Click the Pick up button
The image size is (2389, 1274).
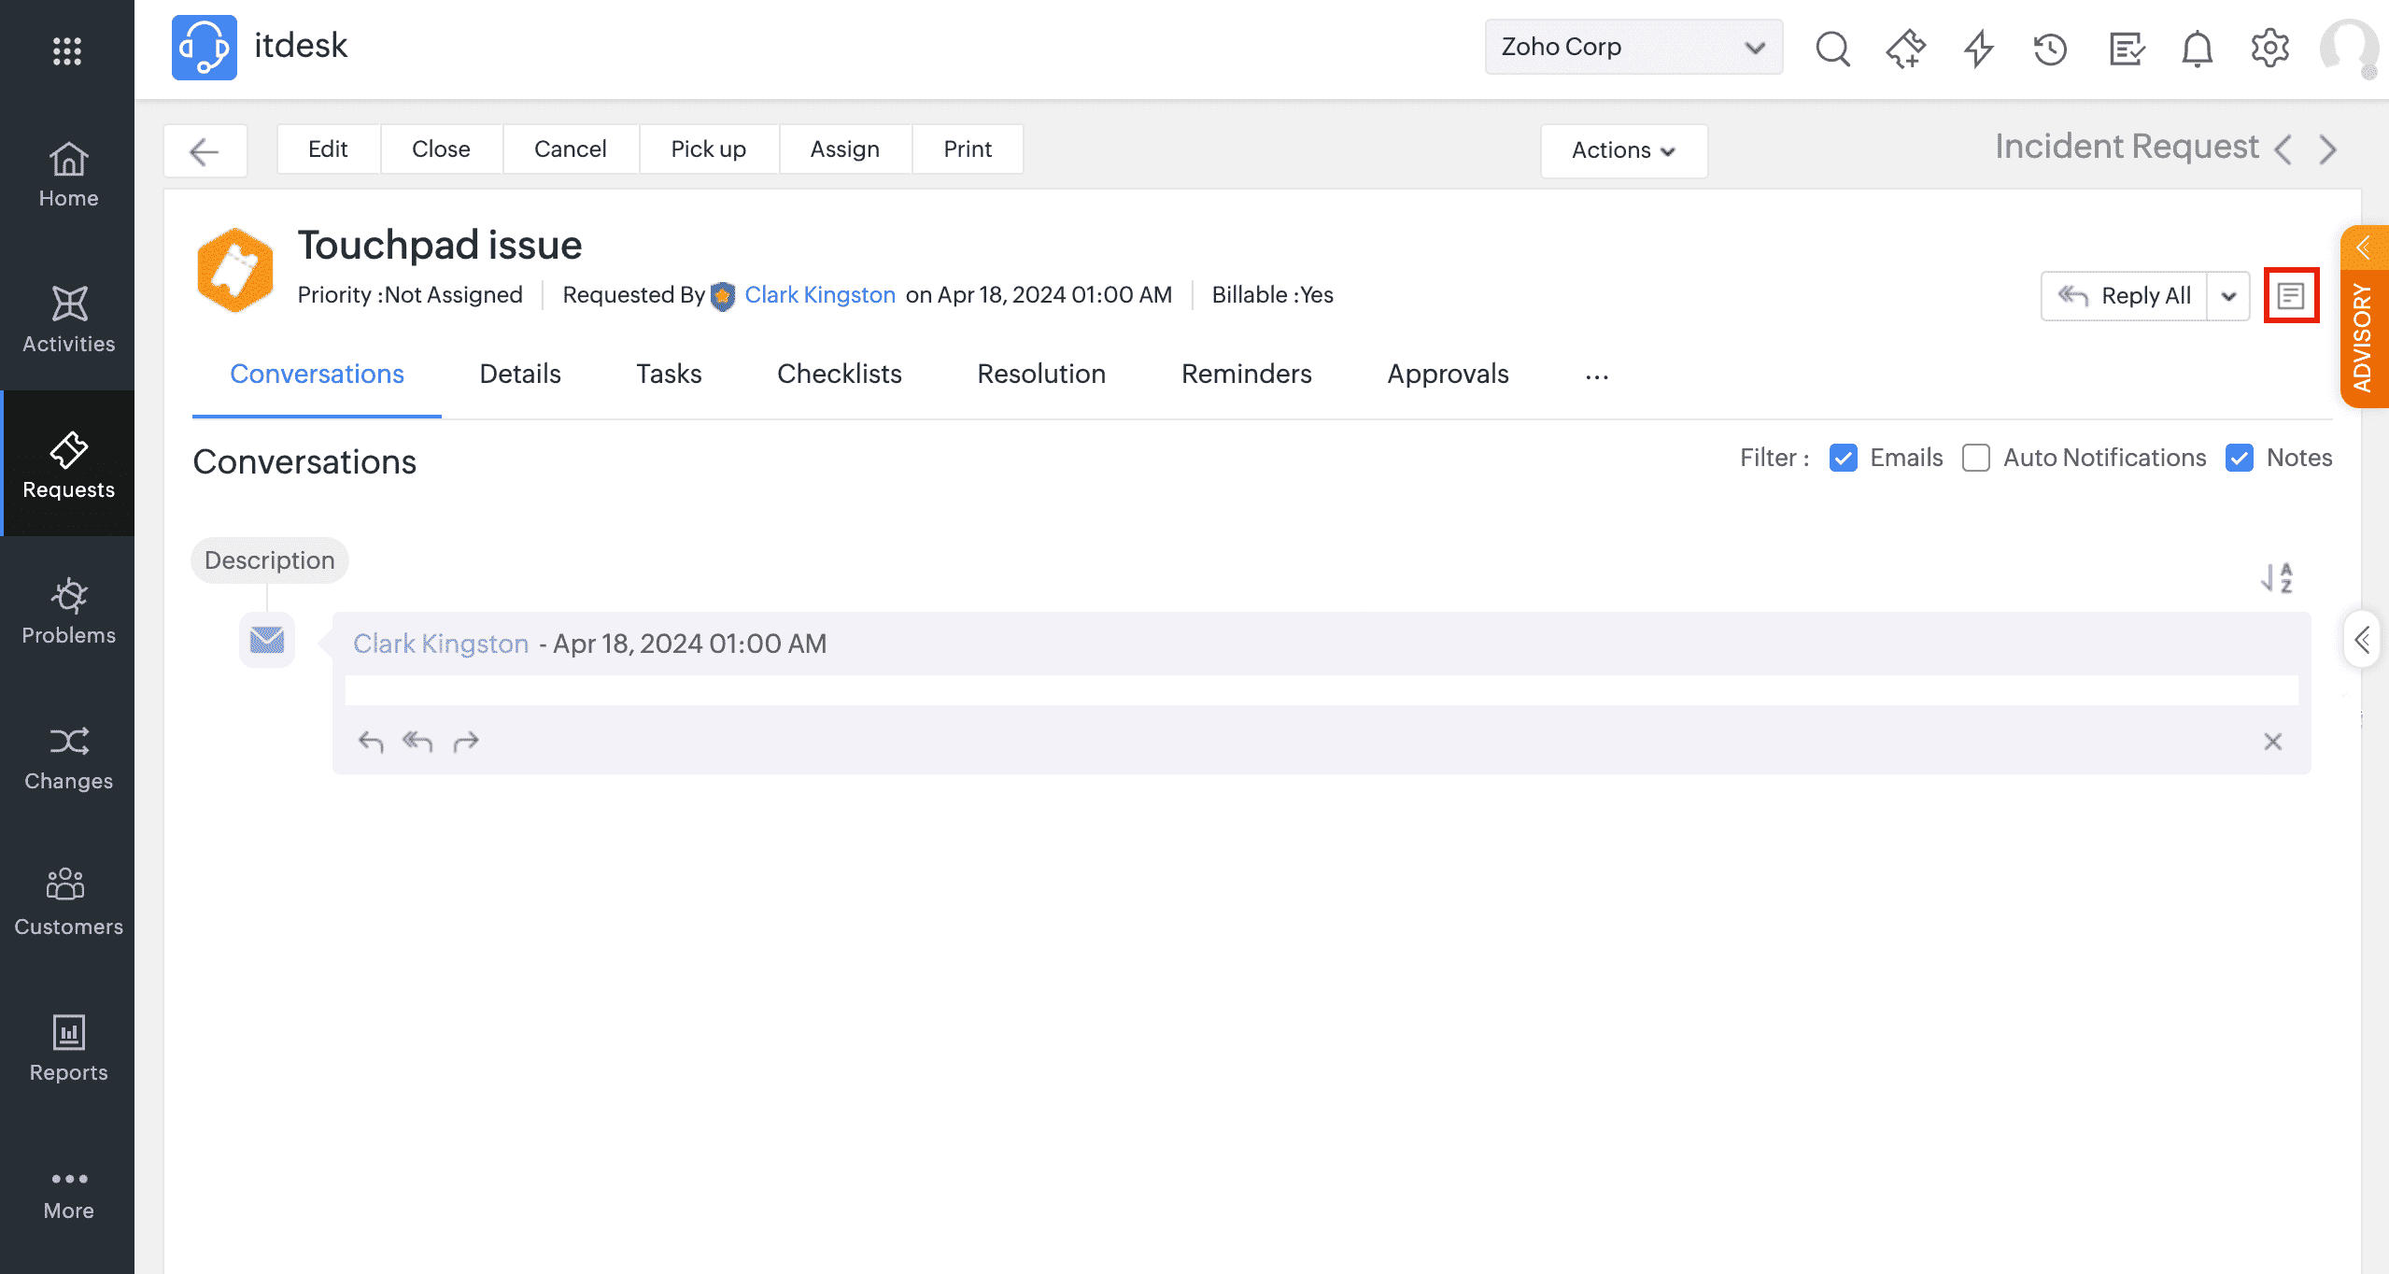pyautogui.click(x=708, y=149)
